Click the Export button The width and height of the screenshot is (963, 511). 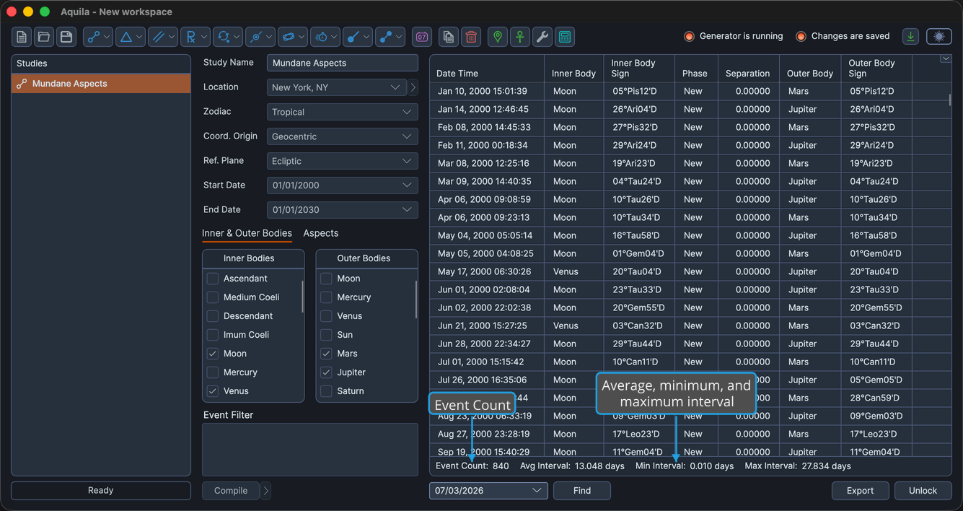tap(861, 491)
